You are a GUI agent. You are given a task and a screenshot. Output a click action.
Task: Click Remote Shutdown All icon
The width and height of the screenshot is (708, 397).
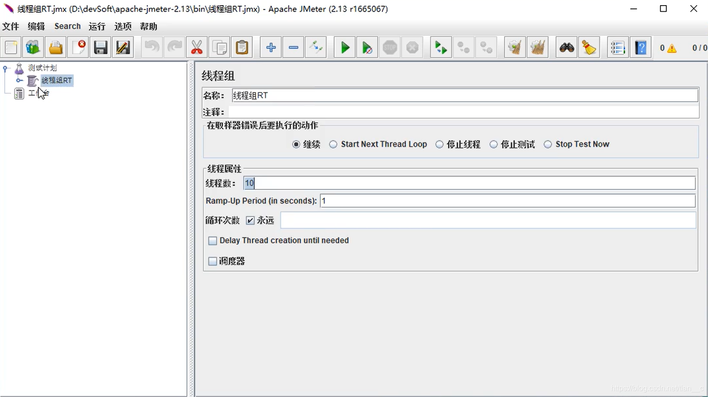point(486,47)
